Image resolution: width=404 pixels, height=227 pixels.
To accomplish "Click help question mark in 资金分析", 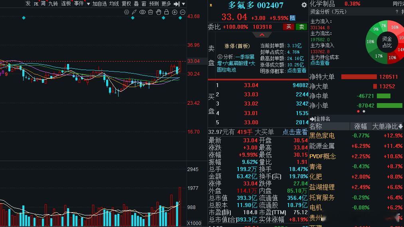I will [397, 12].
